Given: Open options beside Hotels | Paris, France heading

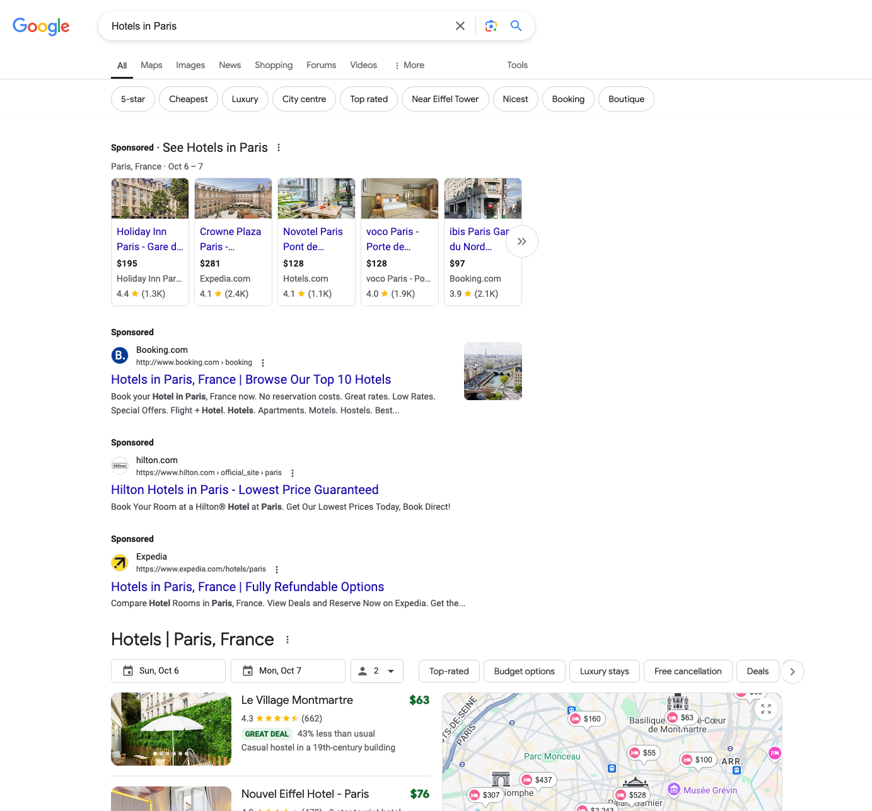Looking at the screenshot, I should tap(288, 640).
